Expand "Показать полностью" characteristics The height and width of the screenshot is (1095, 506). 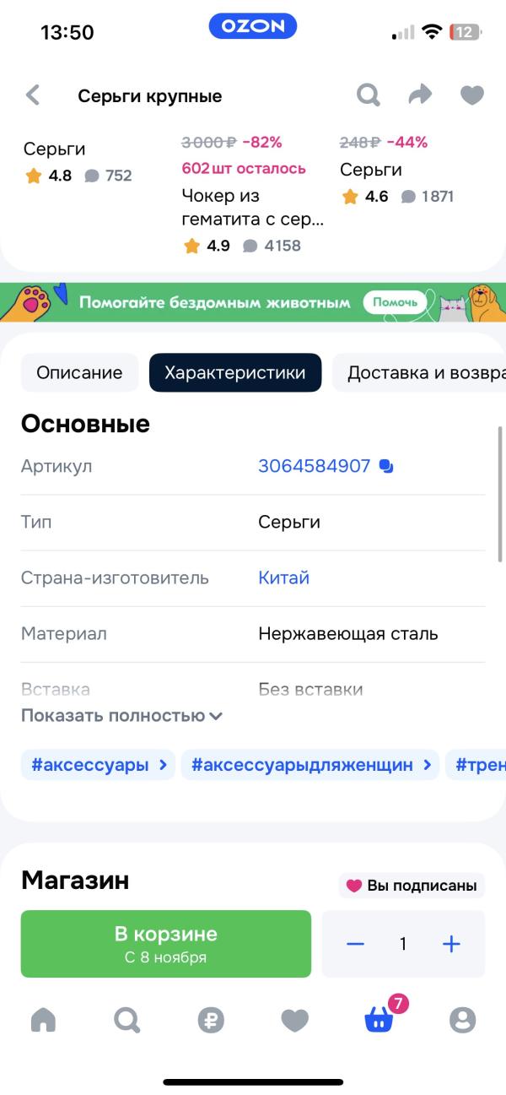point(121,716)
